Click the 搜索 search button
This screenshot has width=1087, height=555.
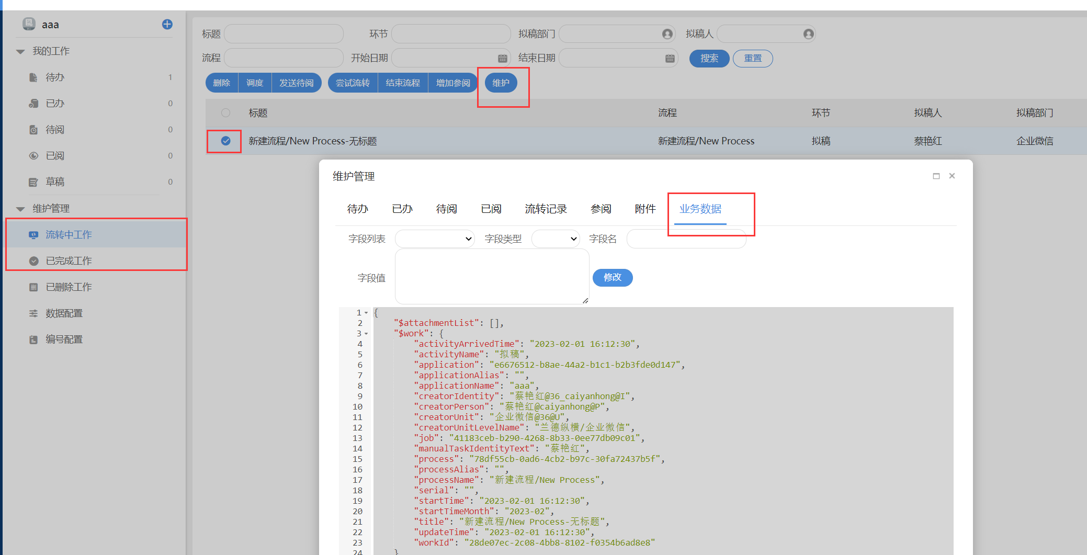pos(709,58)
